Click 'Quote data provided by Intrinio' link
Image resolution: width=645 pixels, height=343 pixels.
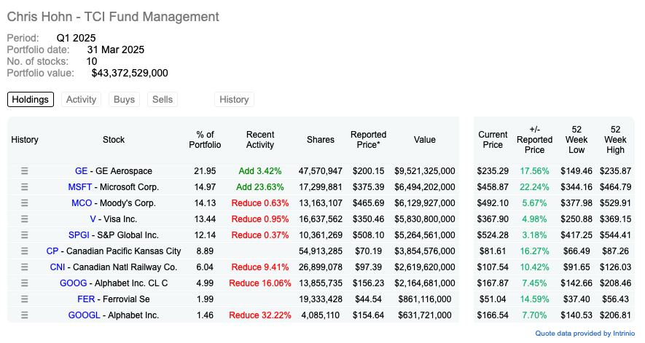click(x=585, y=334)
